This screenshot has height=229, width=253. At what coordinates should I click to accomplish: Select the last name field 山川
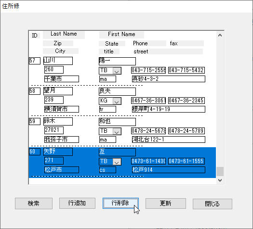click(58, 61)
